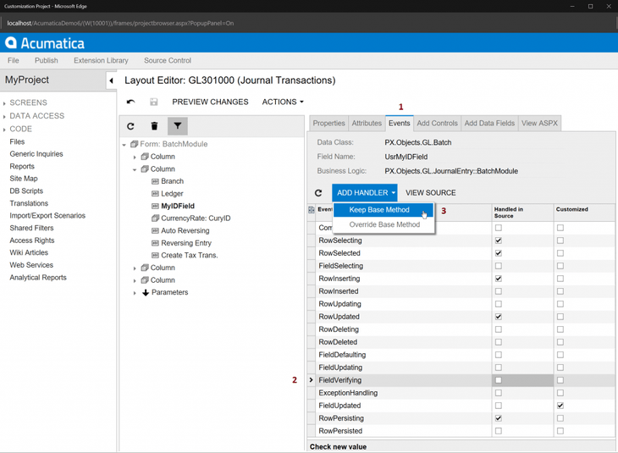
Task: Open Analytical Reports link
Action: [x=38, y=278]
